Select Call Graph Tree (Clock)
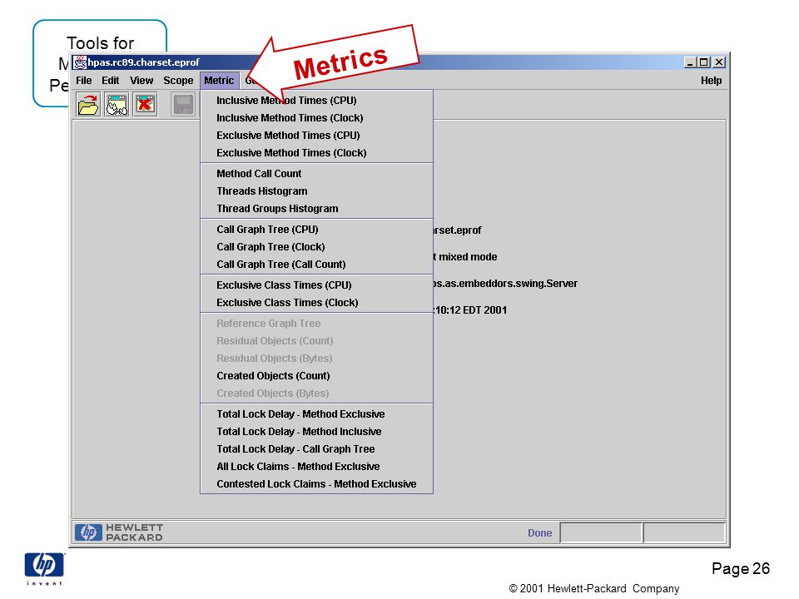 (316, 246)
